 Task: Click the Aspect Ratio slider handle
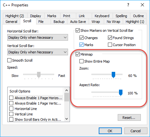click(121, 92)
